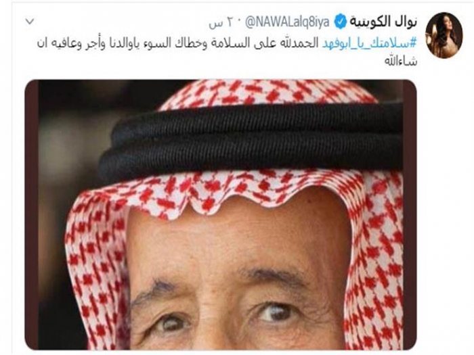Click the word ان ending the first line

coord(43,43)
